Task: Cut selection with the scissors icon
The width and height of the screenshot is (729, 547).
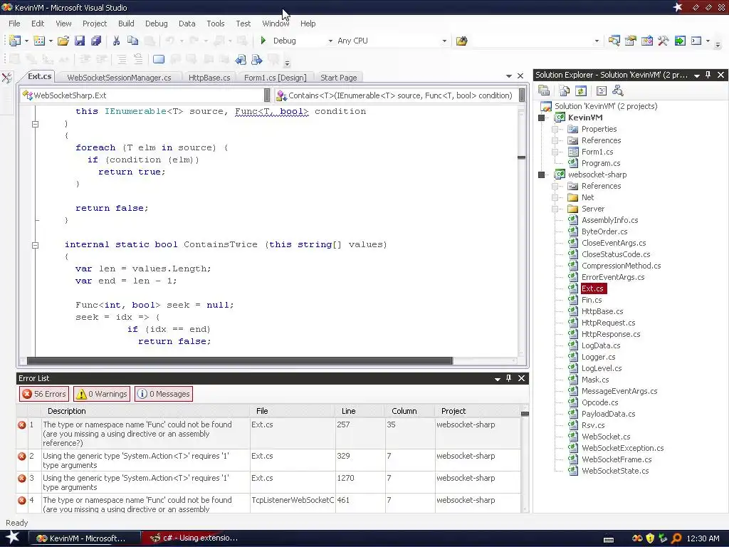Action: coord(116,41)
